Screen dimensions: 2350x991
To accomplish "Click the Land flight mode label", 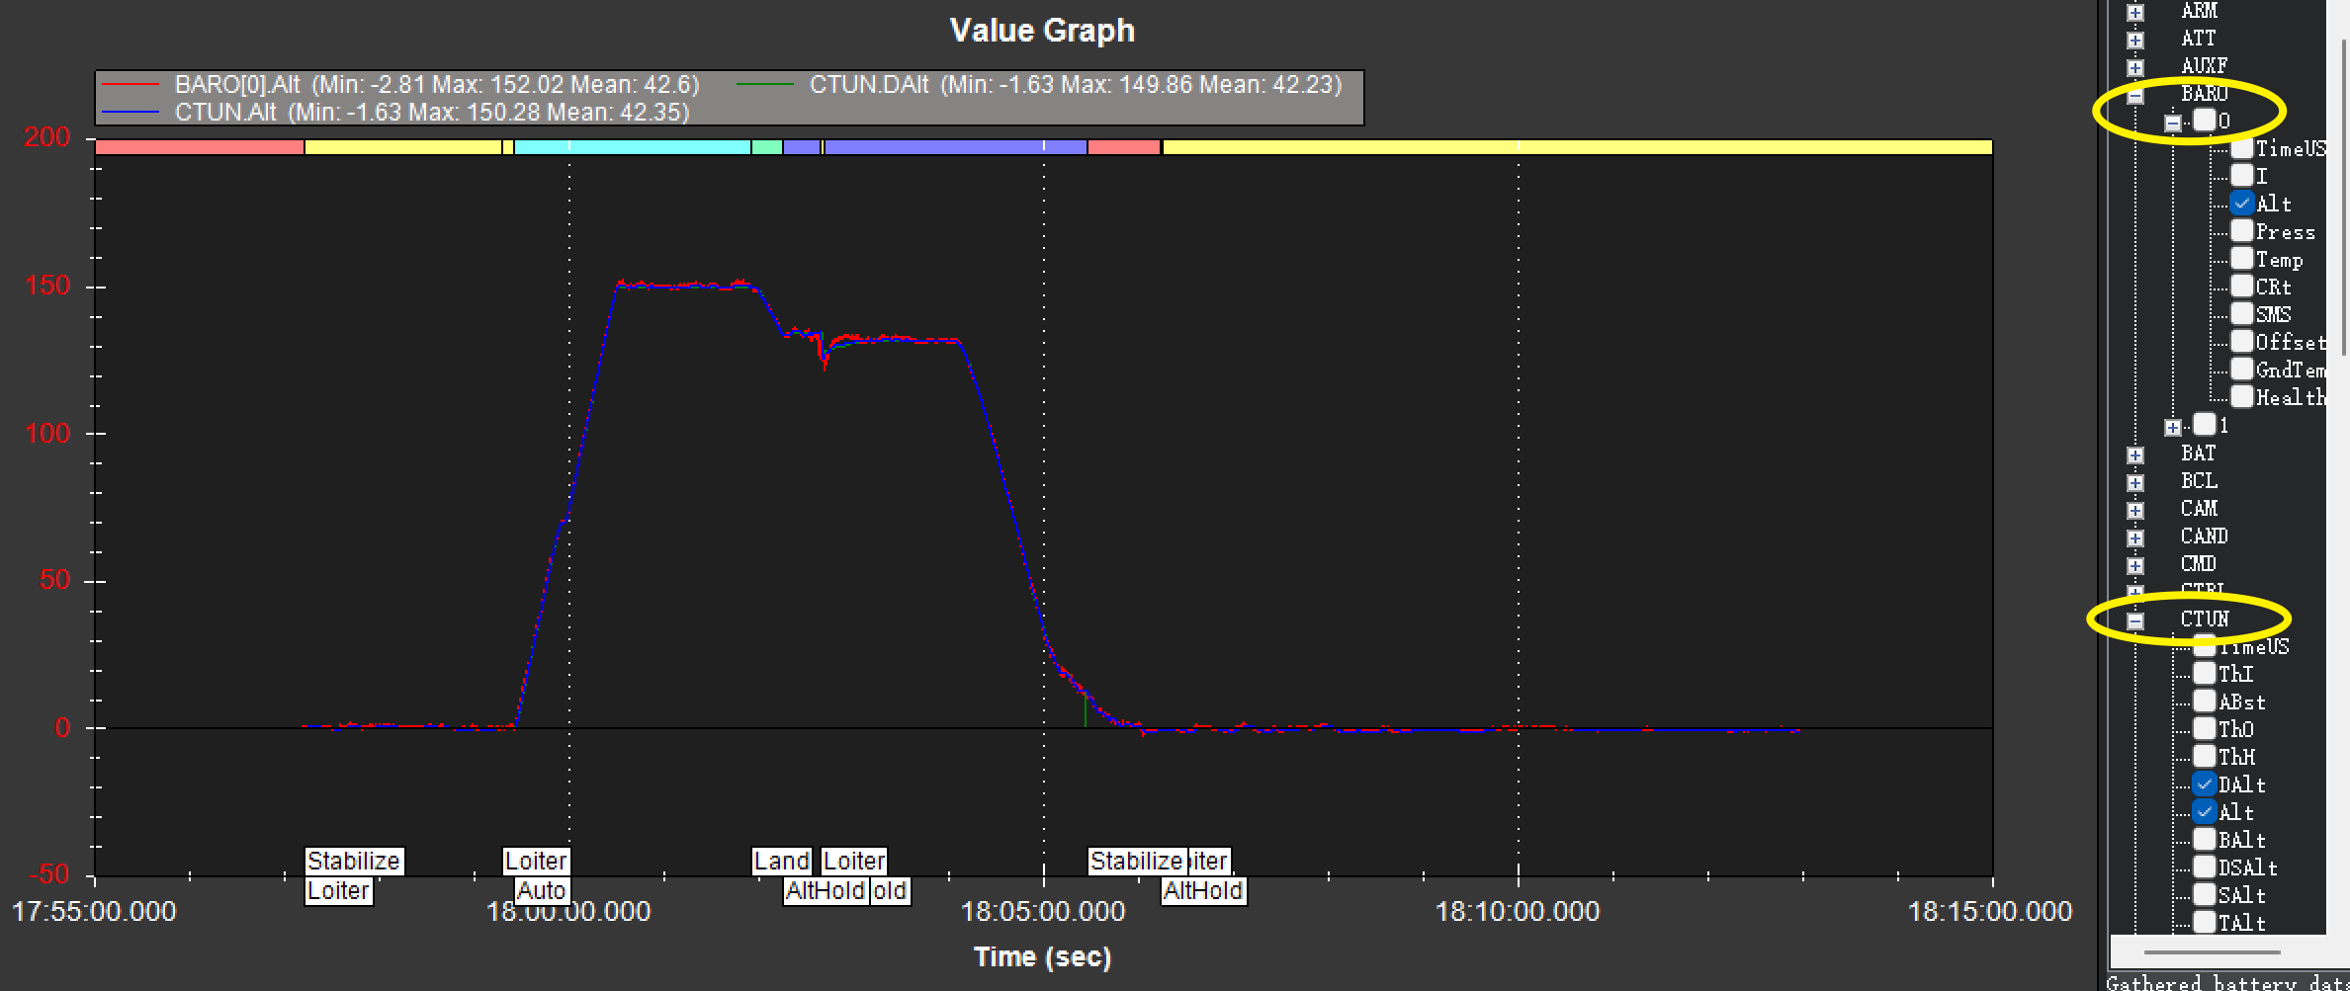I will (781, 861).
